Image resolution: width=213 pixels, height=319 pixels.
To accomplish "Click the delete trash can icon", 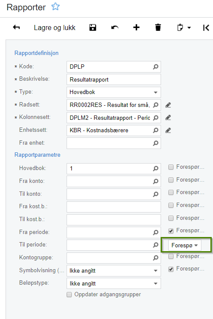I will tap(158, 27).
